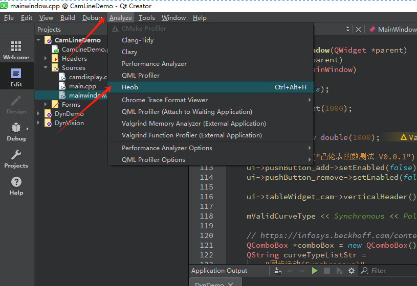Viewport: 417px width, 286px height.
Task: Click the DynVision project icon
Action: pos(49,123)
